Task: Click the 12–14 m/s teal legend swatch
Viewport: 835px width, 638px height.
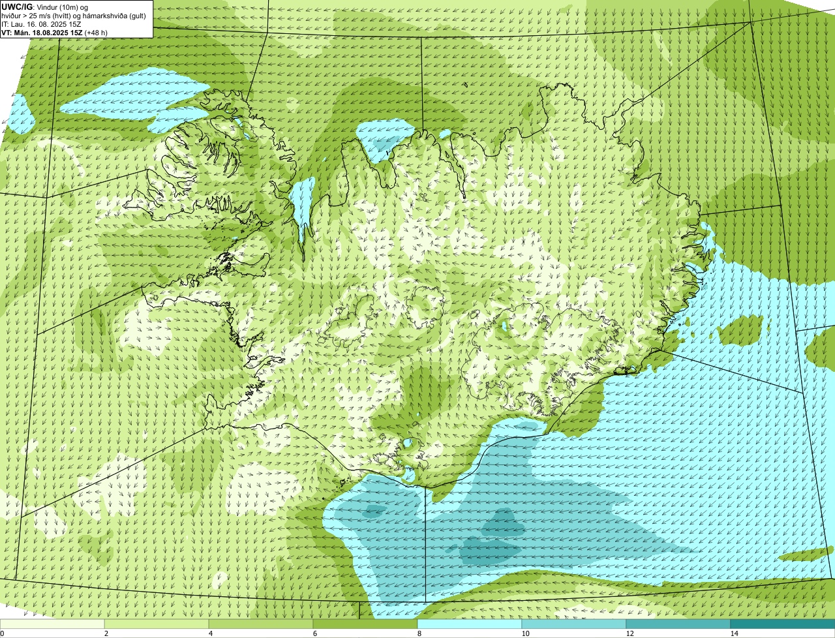Action: pos(678,624)
